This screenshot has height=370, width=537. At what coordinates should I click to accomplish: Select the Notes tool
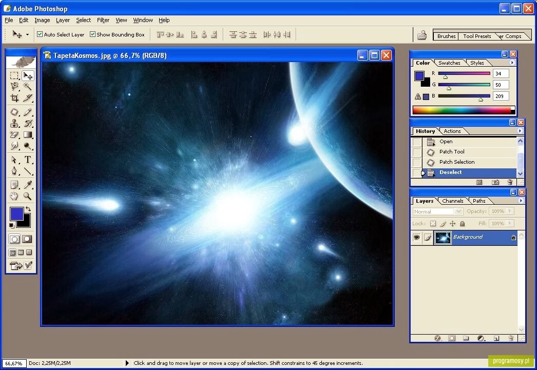(x=14, y=185)
